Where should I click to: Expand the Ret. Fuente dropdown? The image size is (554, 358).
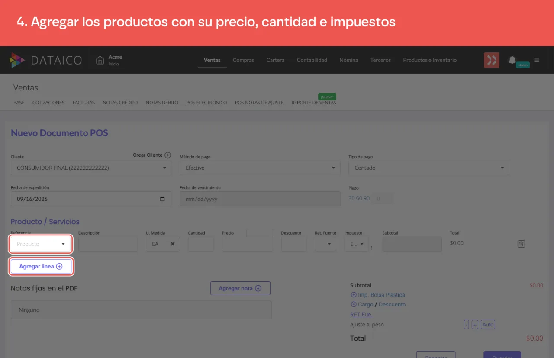[x=325, y=244]
